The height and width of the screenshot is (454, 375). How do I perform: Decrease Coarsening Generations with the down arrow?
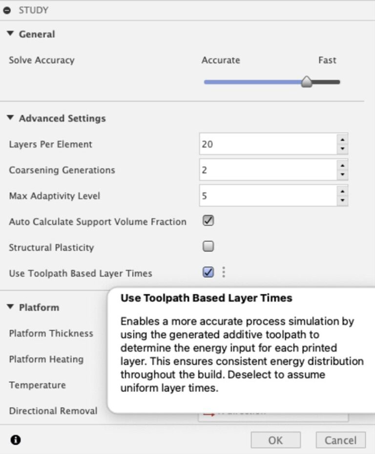343,174
